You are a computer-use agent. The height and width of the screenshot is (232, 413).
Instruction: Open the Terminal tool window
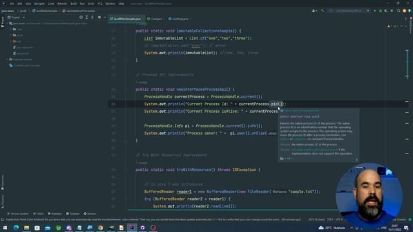pyautogui.click(x=72, y=213)
